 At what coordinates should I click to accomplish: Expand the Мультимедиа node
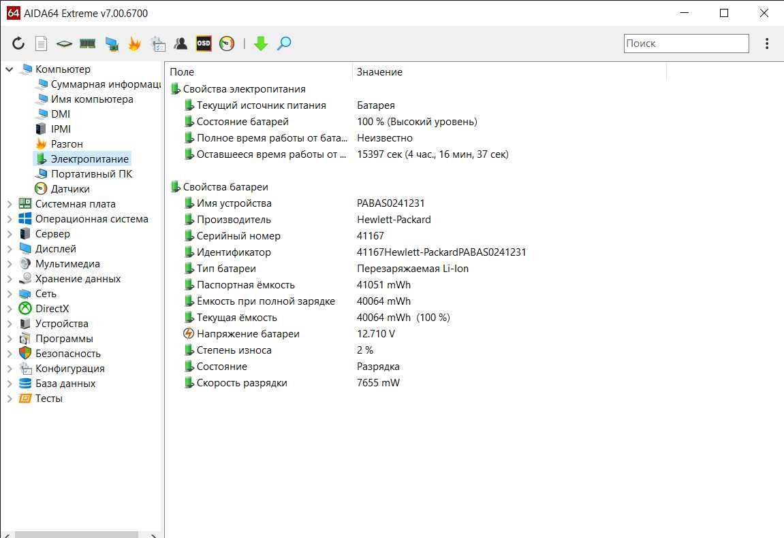(10, 264)
